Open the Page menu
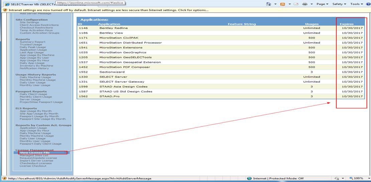The width and height of the screenshot is (371, 182). pyautogui.click(x=323, y=4)
